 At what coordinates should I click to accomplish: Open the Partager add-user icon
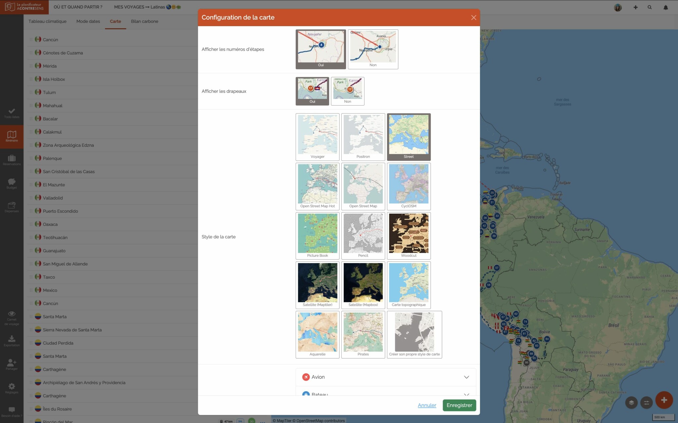12,364
